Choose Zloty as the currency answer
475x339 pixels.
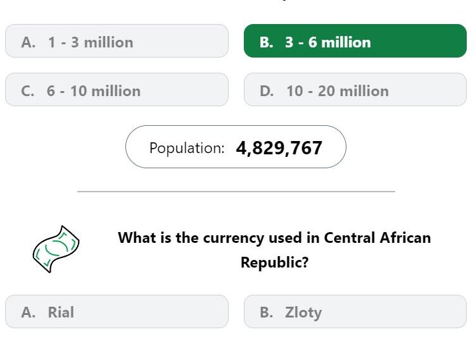(x=355, y=312)
